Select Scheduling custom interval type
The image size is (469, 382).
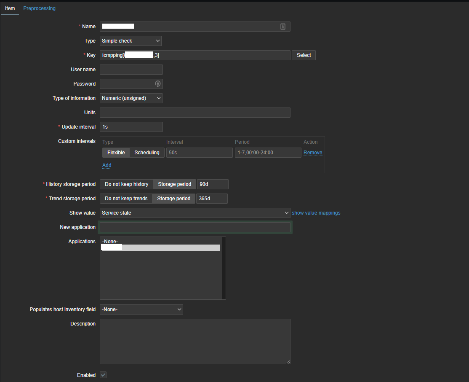pyautogui.click(x=147, y=153)
